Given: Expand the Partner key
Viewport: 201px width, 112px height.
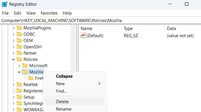Looking at the screenshot, I should tap(13, 53).
